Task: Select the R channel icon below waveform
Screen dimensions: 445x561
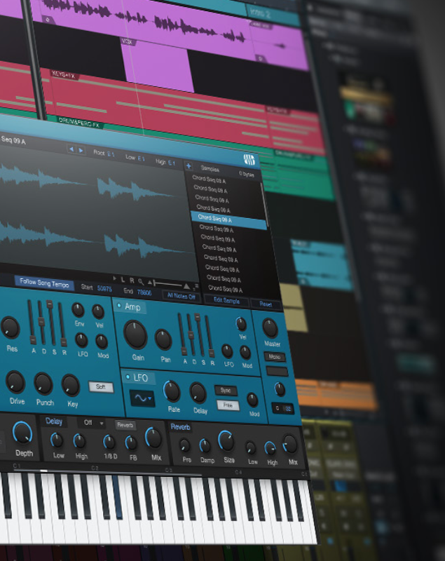Action: click(x=132, y=280)
